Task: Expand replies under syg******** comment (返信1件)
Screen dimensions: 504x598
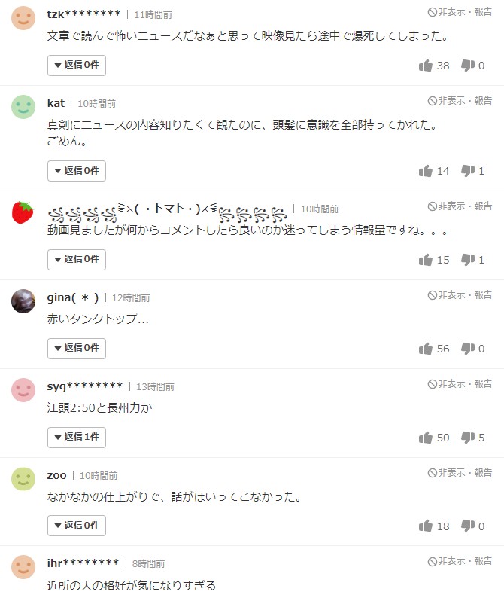Action: tap(77, 437)
